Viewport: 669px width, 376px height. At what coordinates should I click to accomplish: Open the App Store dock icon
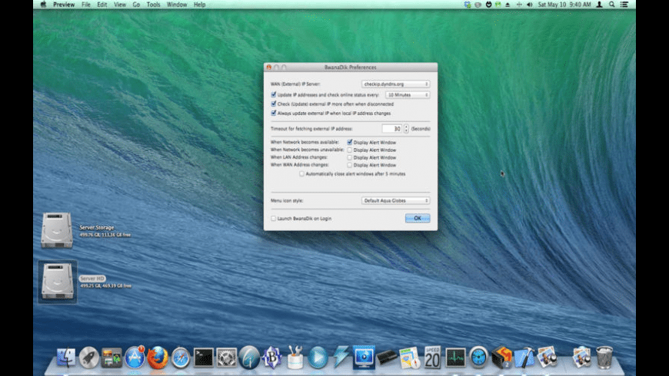pyautogui.click(x=135, y=357)
